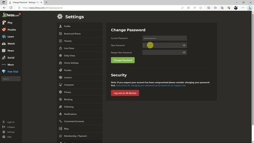Open Home Settings
This screenshot has width=254, height=143.
click(x=79, y=63)
